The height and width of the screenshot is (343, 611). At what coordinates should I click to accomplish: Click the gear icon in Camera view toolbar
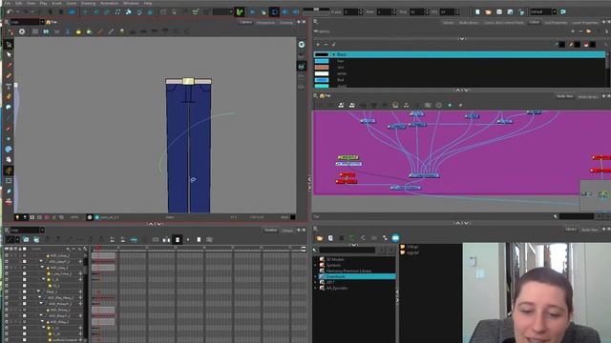(22, 31)
